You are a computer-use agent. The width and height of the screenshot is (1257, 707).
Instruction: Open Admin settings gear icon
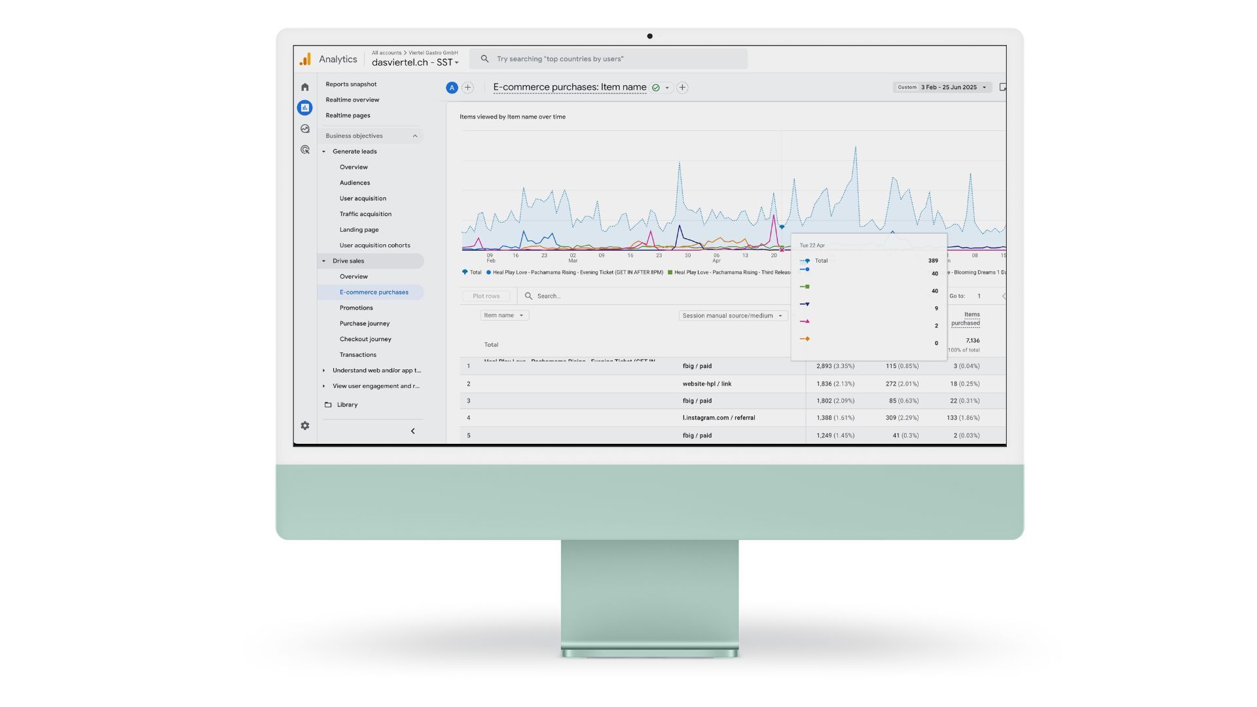[304, 426]
